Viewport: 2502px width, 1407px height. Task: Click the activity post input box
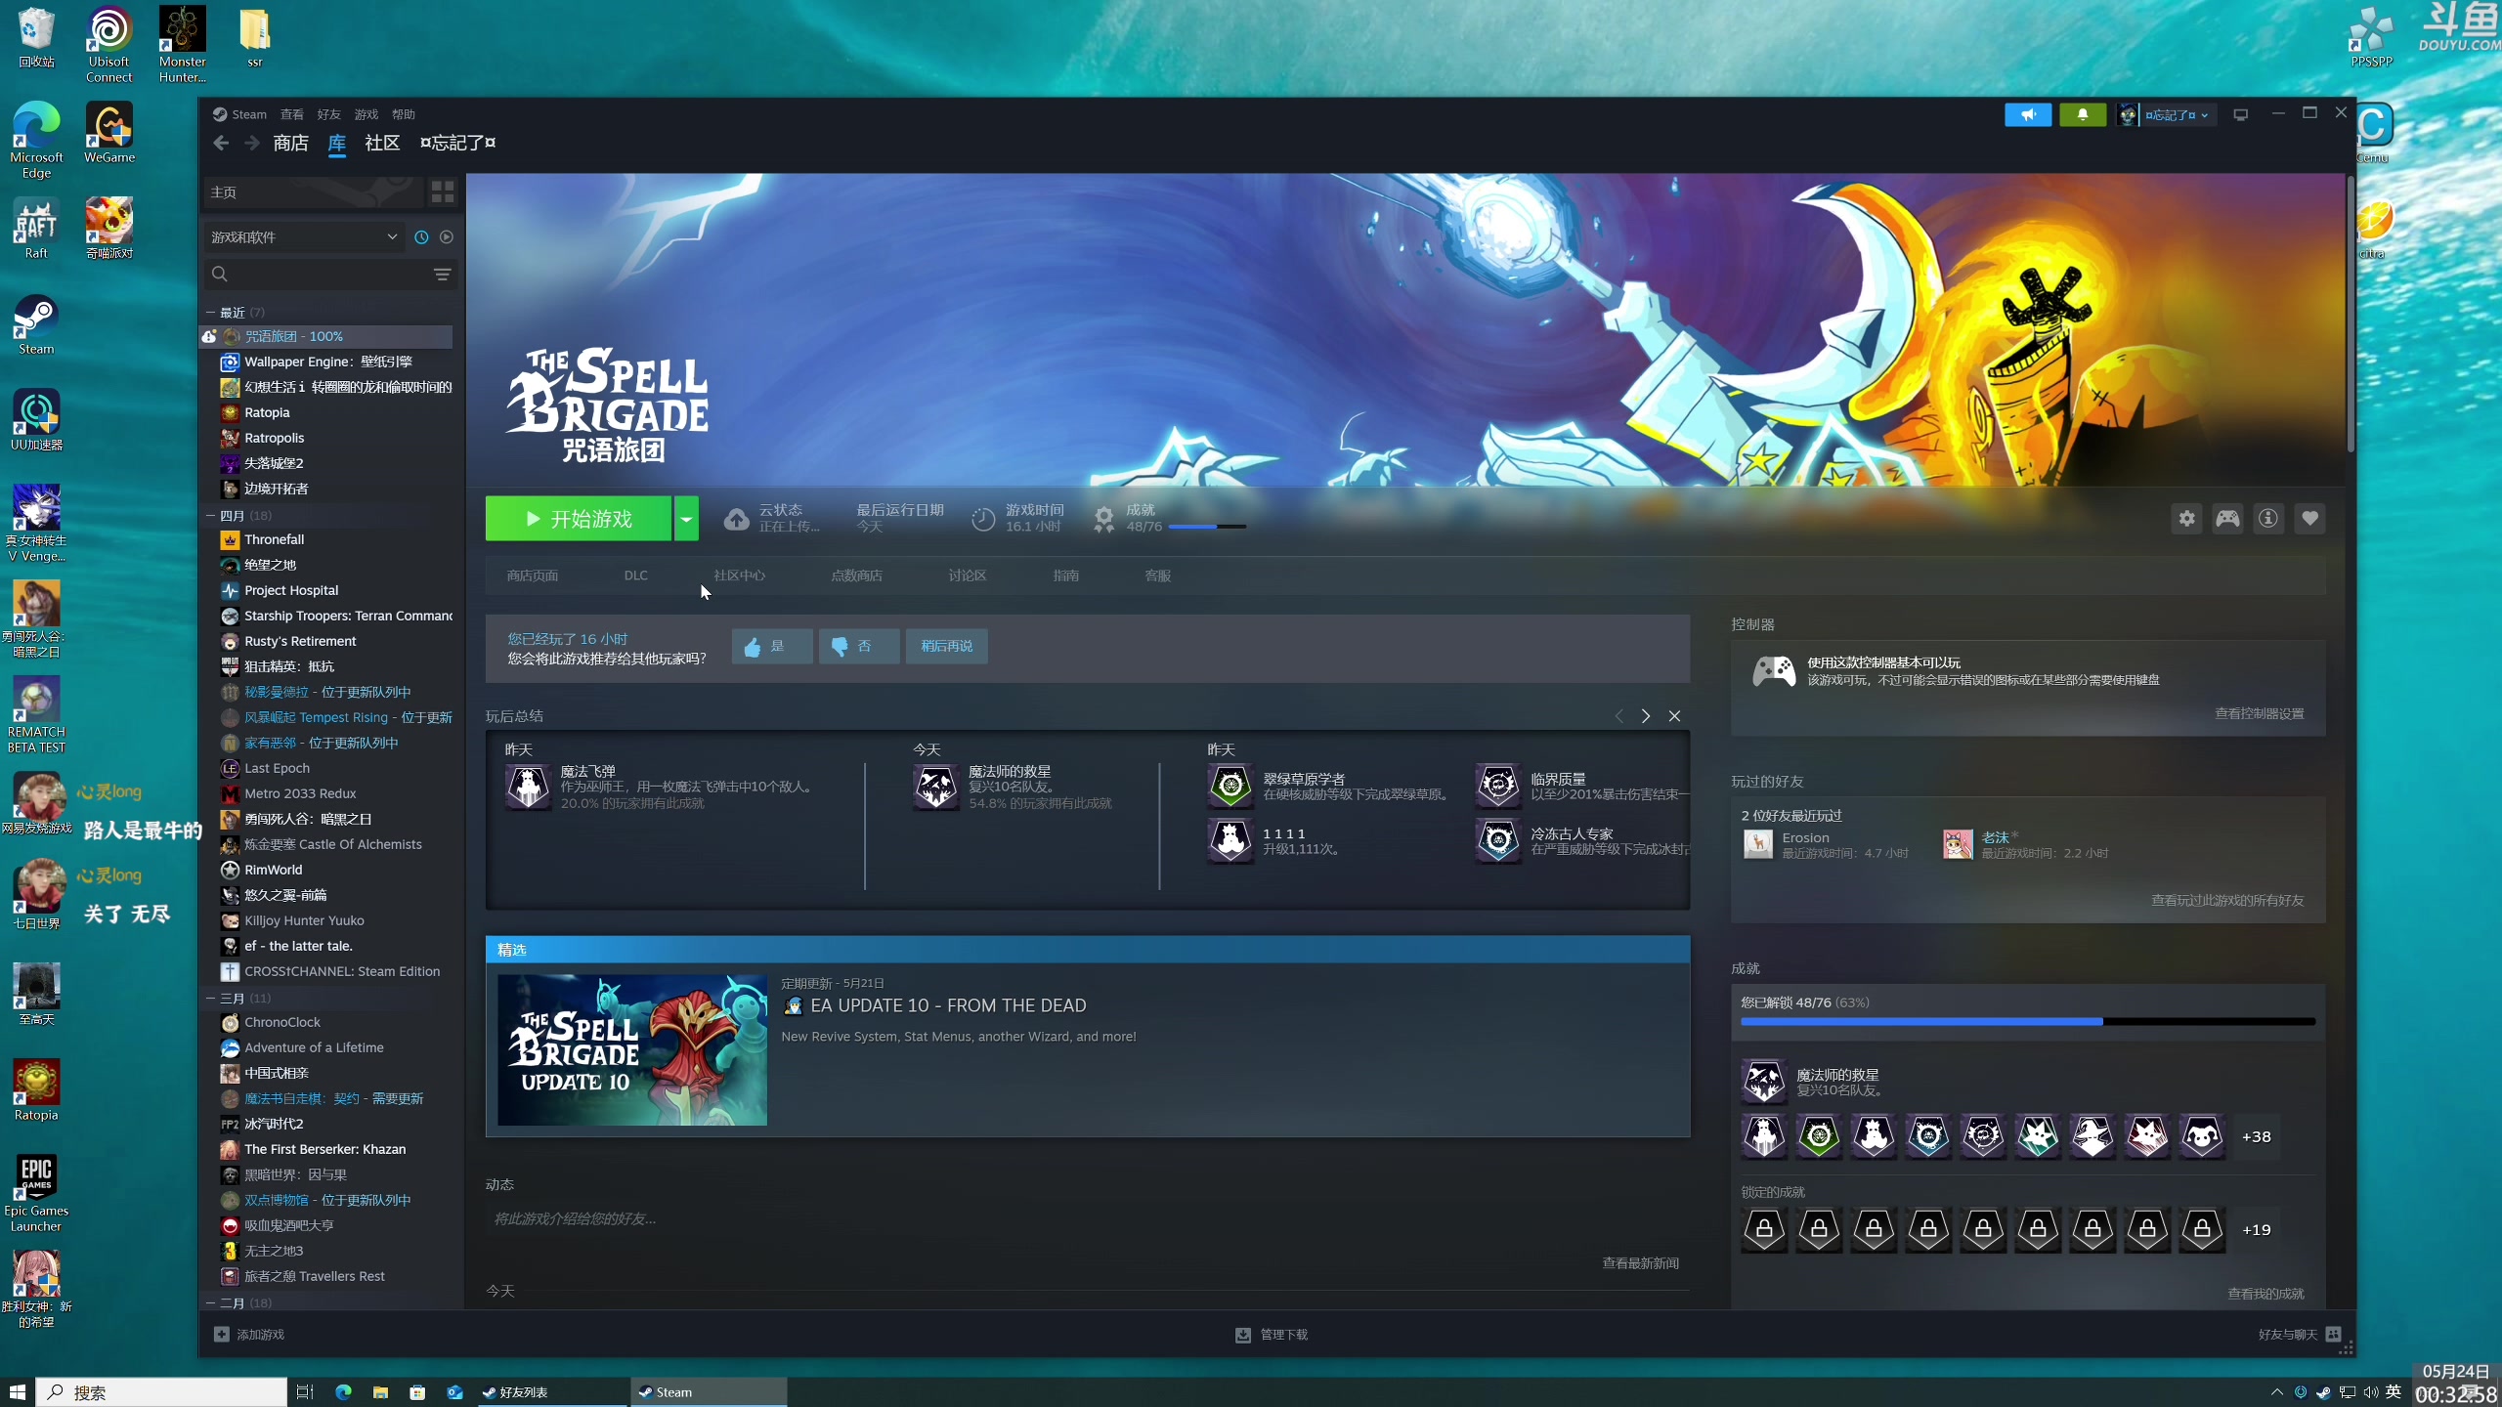(x=1088, y=1218)
